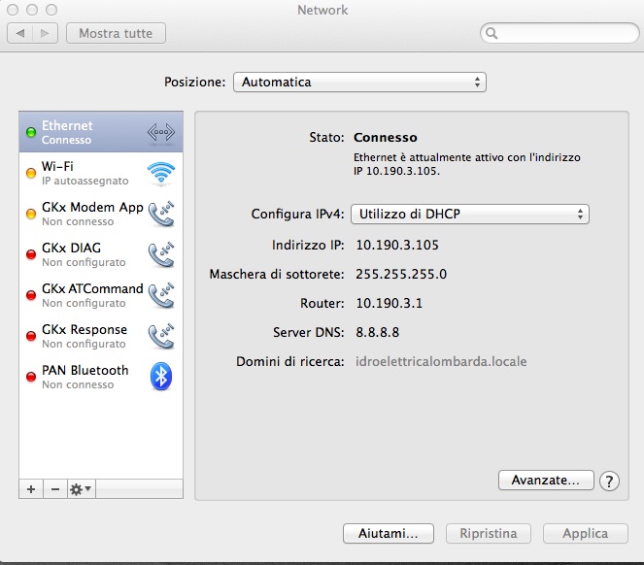
Task: Click the GKx Modem App phone icon
Action: [x=161, y=214]
